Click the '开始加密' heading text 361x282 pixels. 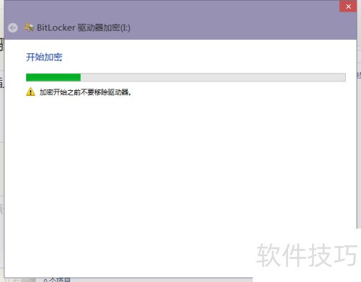point(44,57)
